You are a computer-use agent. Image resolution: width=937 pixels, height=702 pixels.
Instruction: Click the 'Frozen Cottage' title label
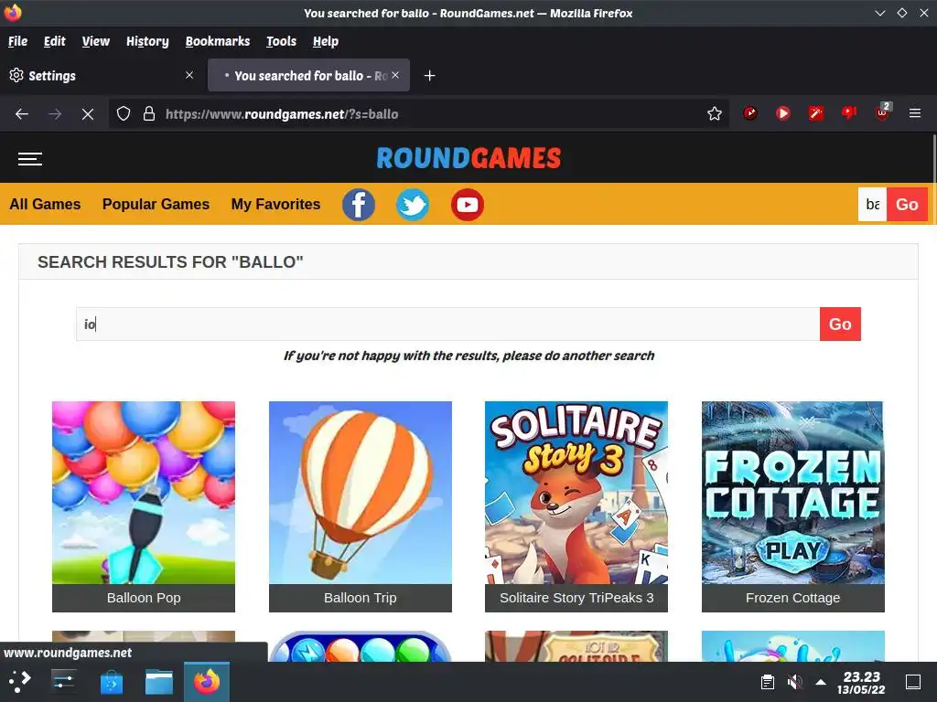(793, 598)
